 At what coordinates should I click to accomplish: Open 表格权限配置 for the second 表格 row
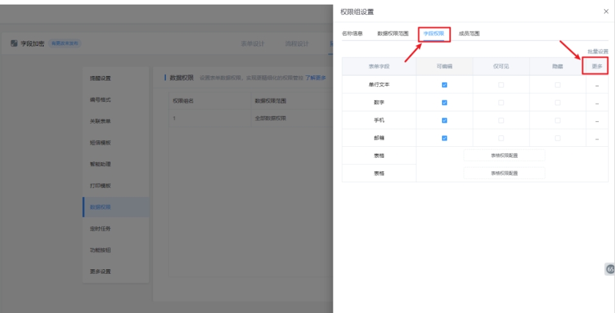point(504,173)
